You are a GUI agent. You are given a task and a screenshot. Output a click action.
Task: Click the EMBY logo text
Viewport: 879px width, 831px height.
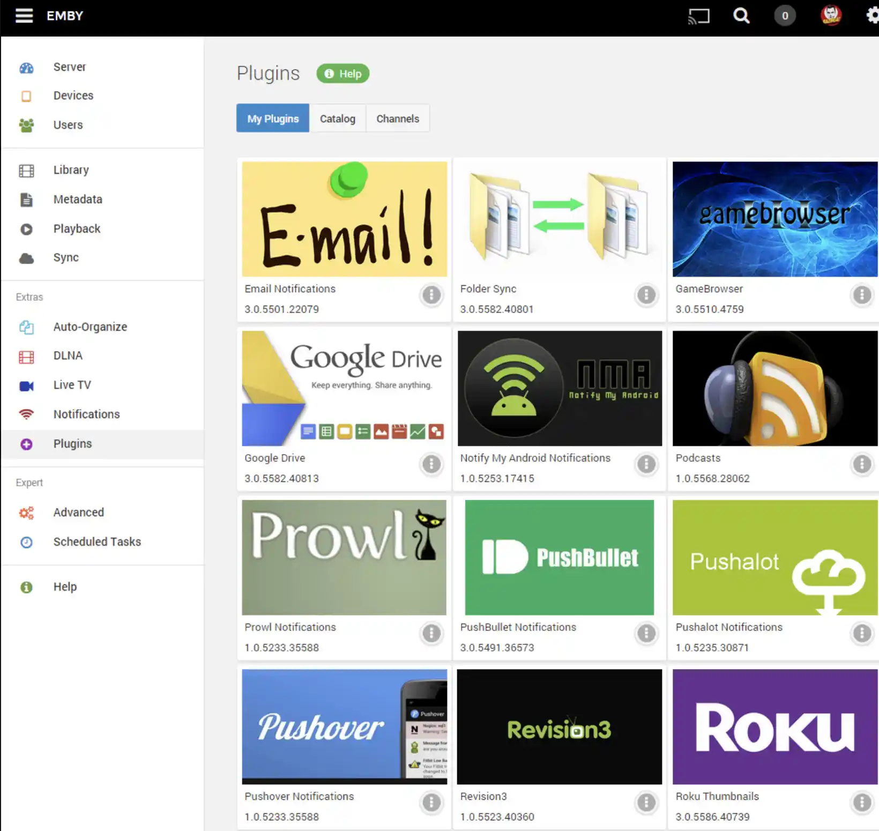click(x=65, y=16)
